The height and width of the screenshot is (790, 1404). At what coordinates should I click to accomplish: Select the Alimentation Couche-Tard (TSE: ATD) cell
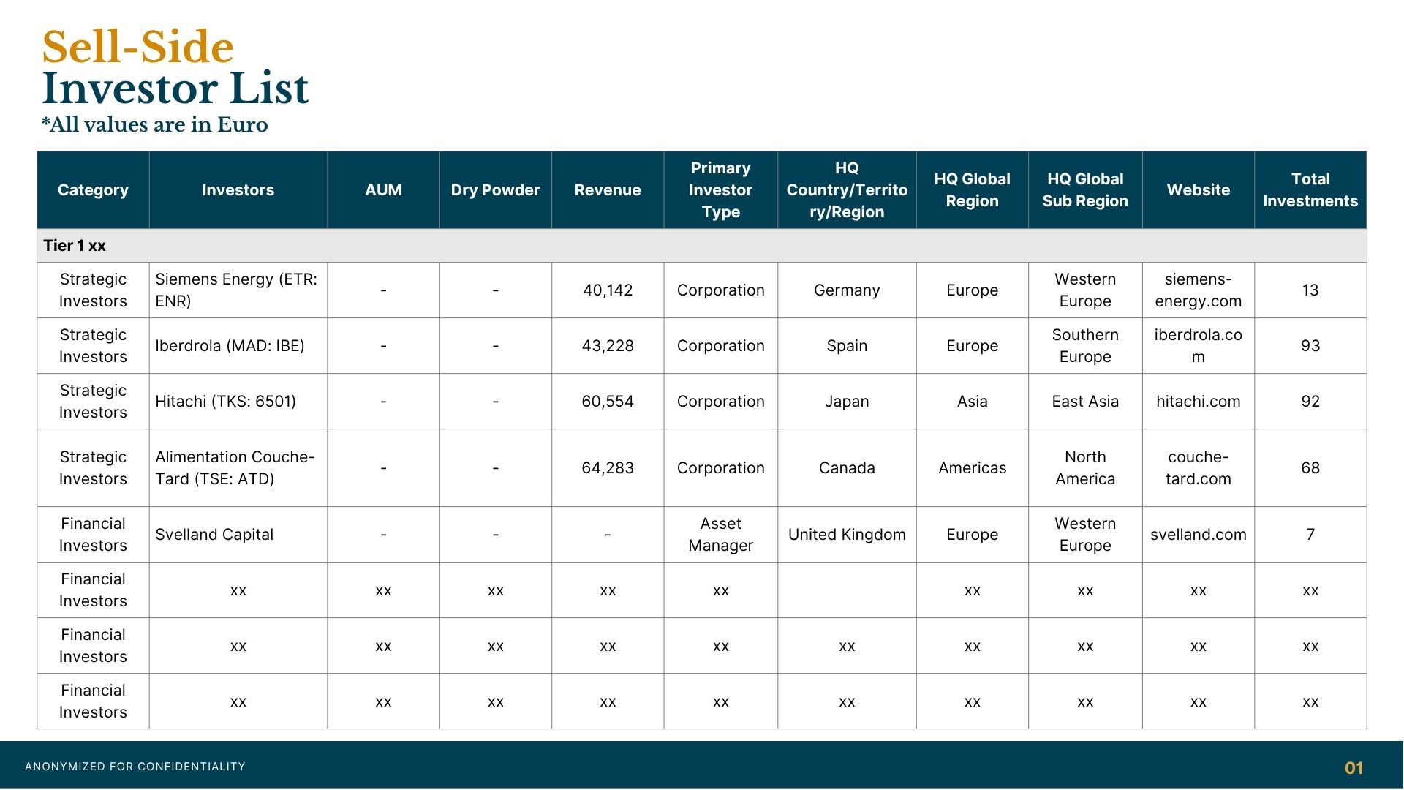point(238,468)
